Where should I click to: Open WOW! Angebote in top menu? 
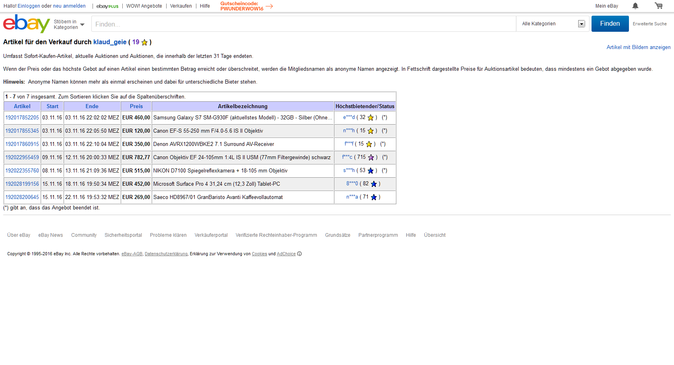coord(144,6)
